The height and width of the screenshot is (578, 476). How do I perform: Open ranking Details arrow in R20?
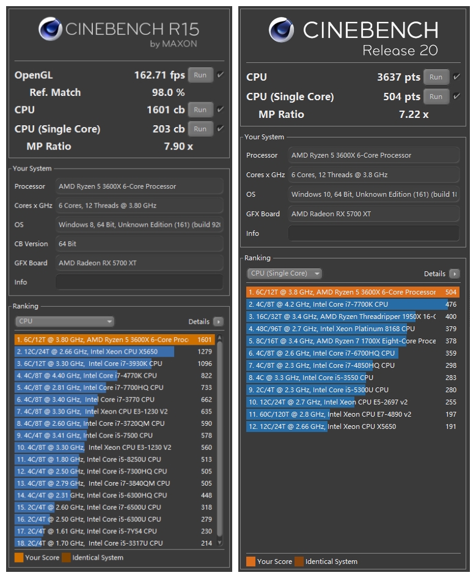coord(454,274)
